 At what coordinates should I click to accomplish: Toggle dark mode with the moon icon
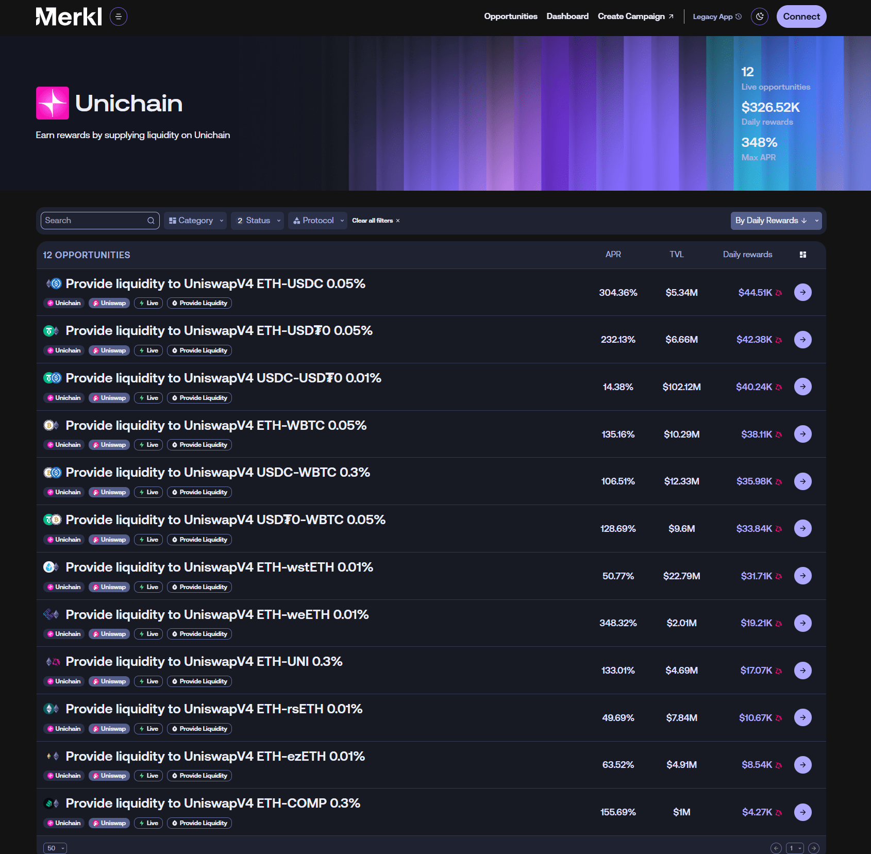tap(760, 16)
